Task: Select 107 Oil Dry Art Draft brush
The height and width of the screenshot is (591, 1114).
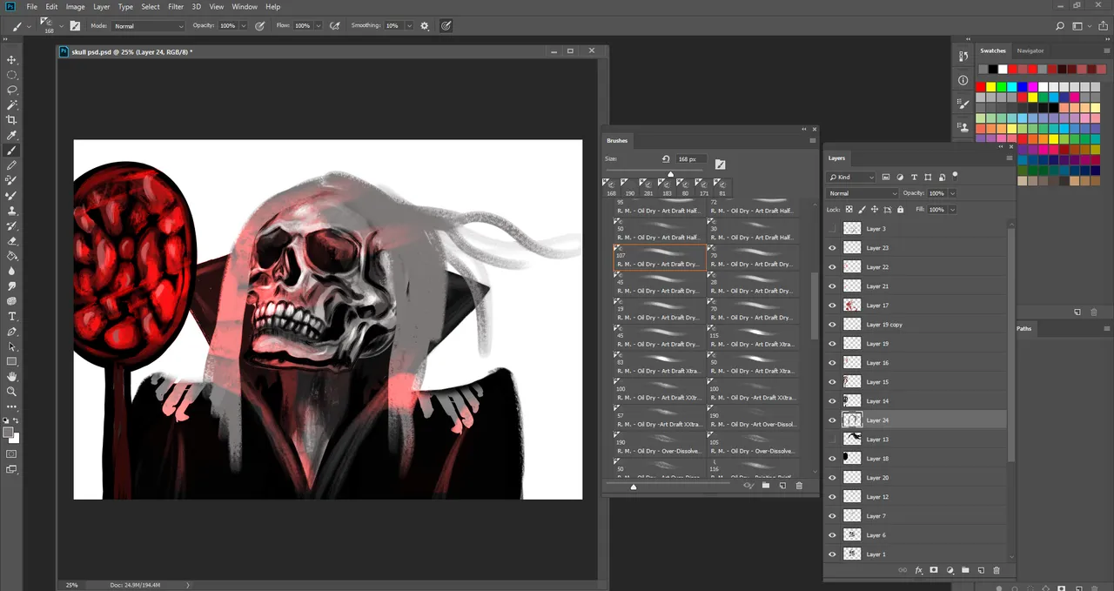Action: tap(660, 258)
